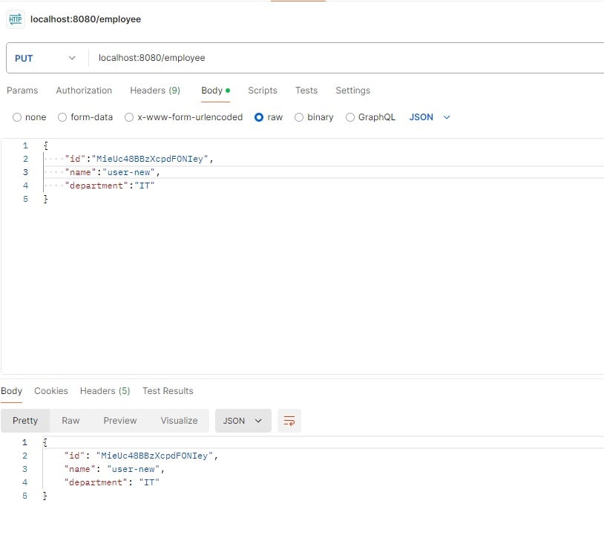
Task: Click request body line "department":"IT"
Action: [110, 186]
